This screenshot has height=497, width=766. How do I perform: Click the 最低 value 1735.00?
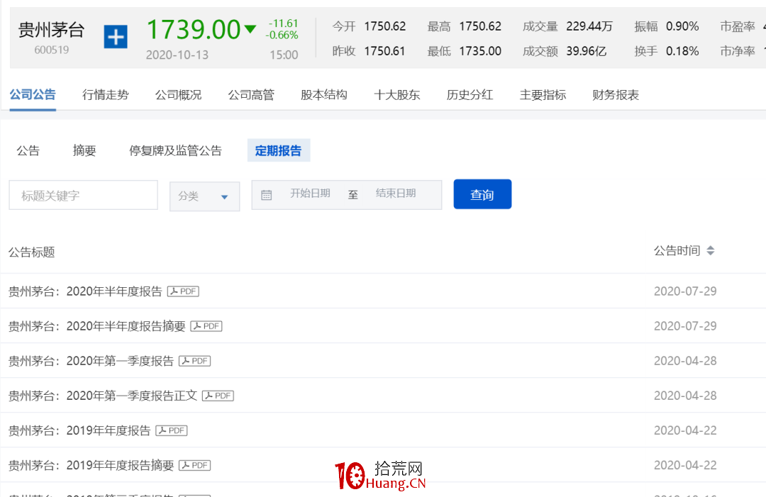480,51
